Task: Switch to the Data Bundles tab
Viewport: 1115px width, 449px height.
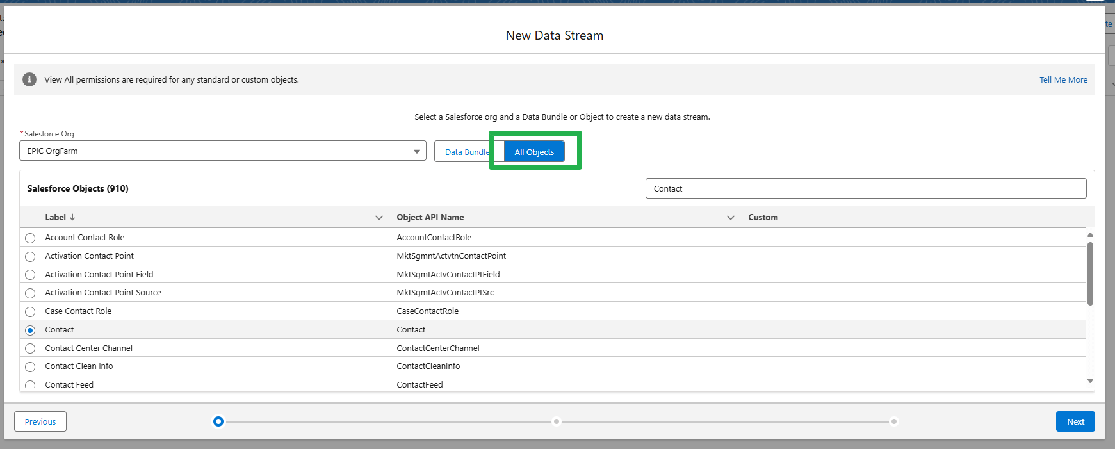Action: pyautogui.click(x=468, y=152)
